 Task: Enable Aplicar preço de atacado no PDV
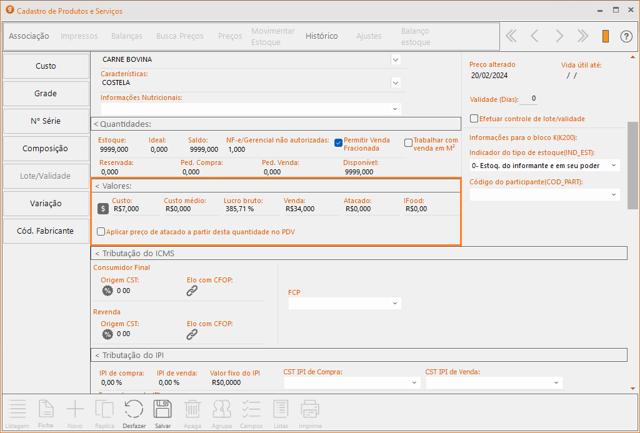101,232
